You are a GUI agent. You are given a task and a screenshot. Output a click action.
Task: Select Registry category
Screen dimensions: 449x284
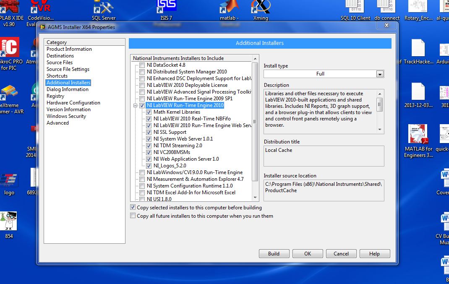[x=55, y=96]
